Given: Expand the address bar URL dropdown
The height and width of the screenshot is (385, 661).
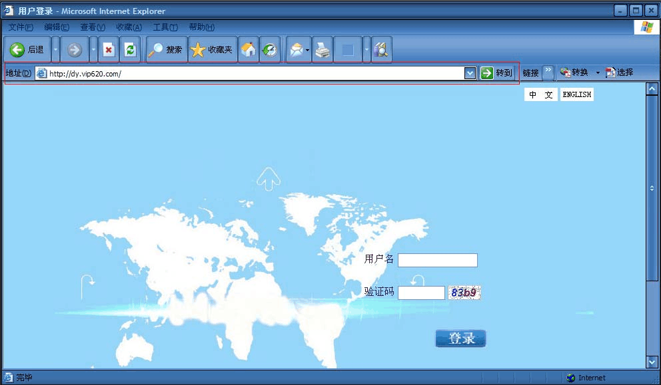Looking at the screenshot, I should click(x=470, y=73).
